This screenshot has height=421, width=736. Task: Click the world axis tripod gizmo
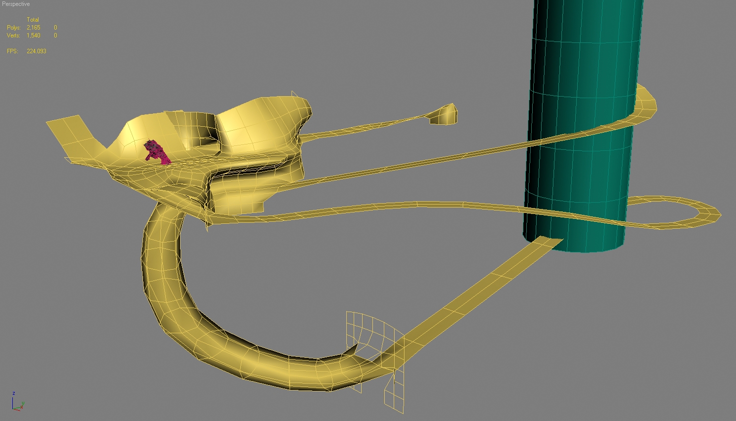point(17,401)
